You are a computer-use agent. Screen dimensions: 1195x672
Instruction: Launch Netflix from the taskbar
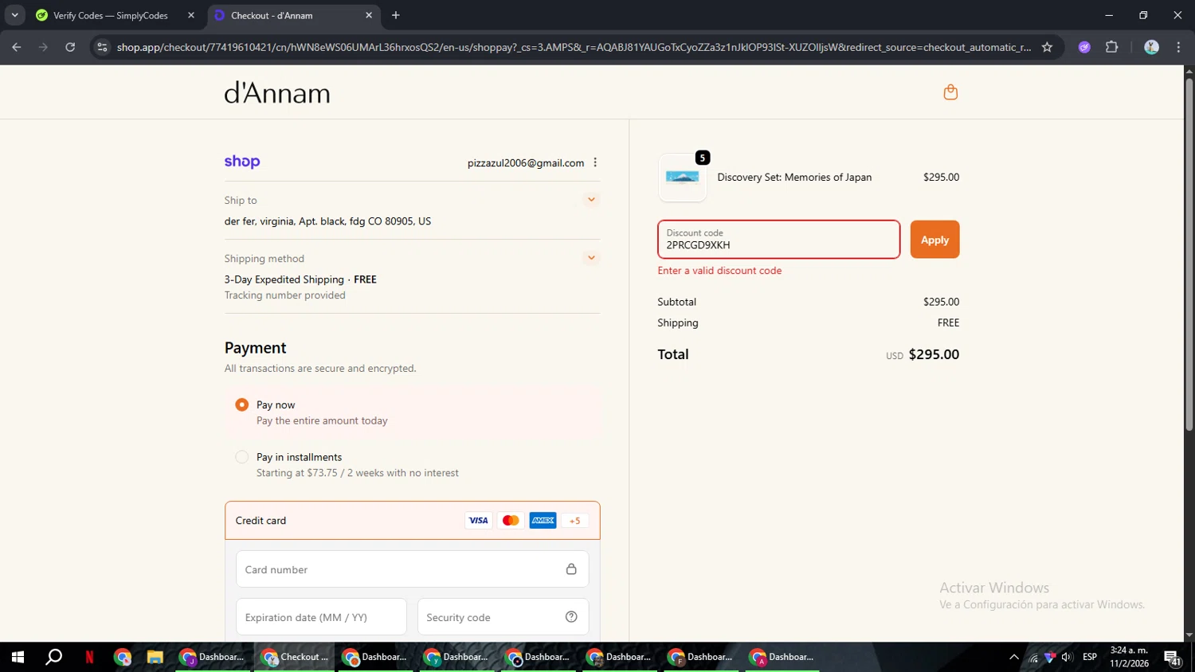89,657
